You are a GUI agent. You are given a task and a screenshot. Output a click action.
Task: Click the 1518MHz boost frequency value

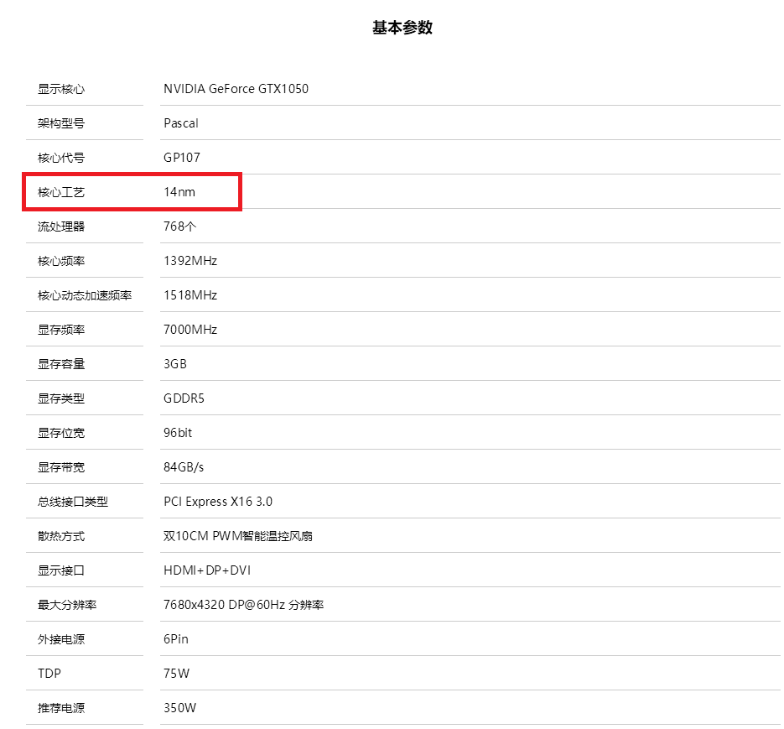tap(190, 295)
